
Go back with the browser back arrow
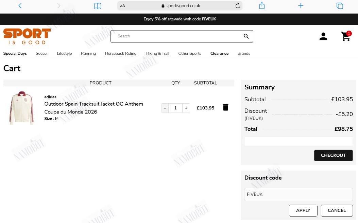pos(20,6)
